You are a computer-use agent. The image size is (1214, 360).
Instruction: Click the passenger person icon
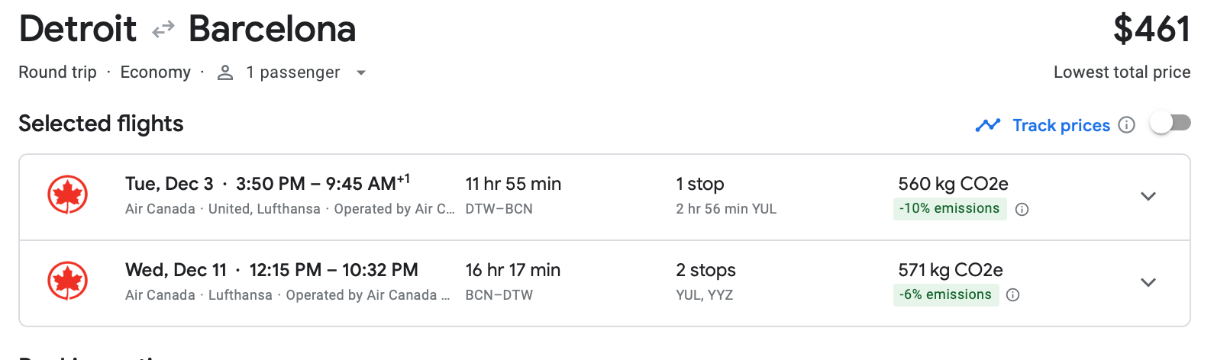225,72
